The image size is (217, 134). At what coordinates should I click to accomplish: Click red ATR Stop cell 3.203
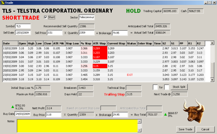pos(100,53)
